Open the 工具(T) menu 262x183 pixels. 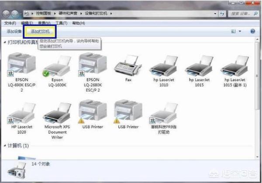click(x=62, y=23)
